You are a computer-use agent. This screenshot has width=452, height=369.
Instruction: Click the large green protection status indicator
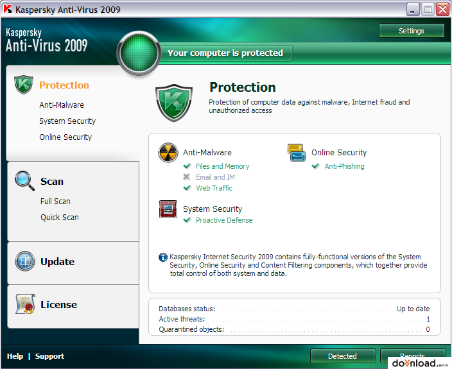(139, 53)
